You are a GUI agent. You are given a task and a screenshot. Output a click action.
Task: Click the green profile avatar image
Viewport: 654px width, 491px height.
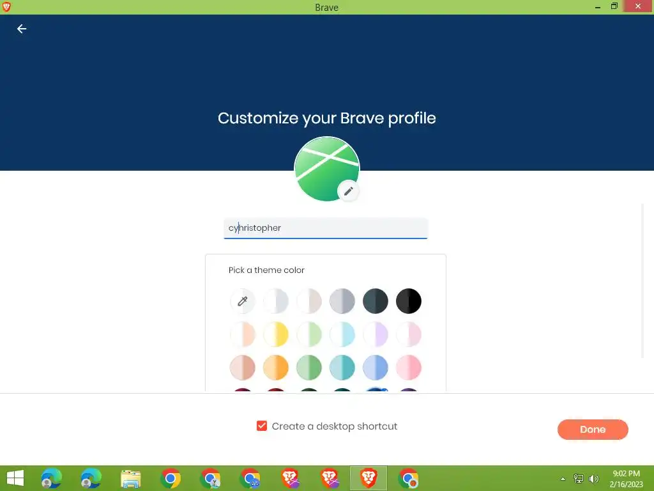point(326,169)
